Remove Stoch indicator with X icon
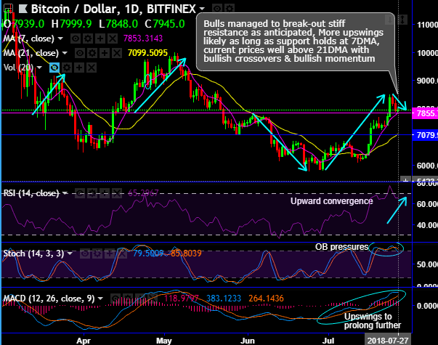 click(122, 253)
